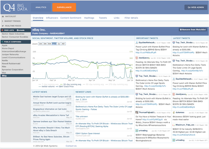Open the Analytics section

point(41,7)
